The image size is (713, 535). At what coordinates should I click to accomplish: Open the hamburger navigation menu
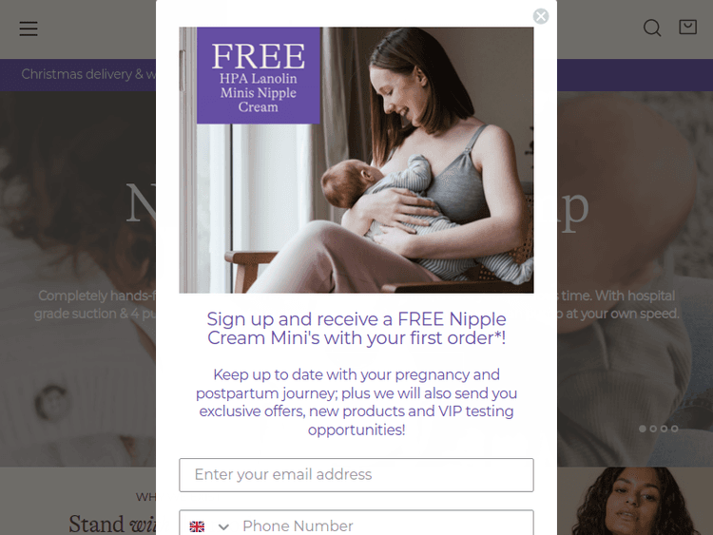(29, 29)
